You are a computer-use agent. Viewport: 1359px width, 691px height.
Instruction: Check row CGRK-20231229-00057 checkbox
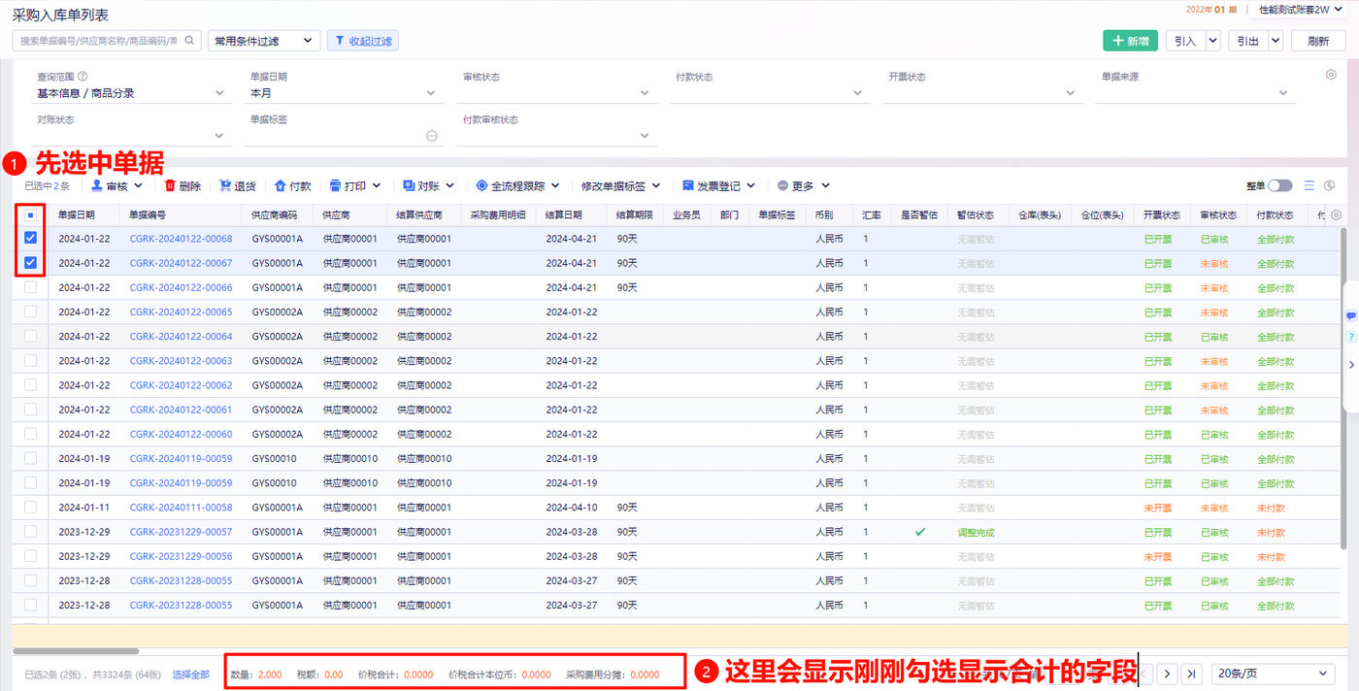(x=31, y=532)
